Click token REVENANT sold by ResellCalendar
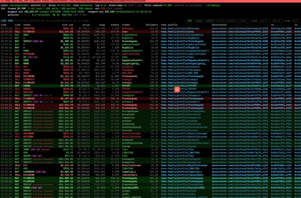The width and height of the screenshot is (301, 198). [29, 133]
